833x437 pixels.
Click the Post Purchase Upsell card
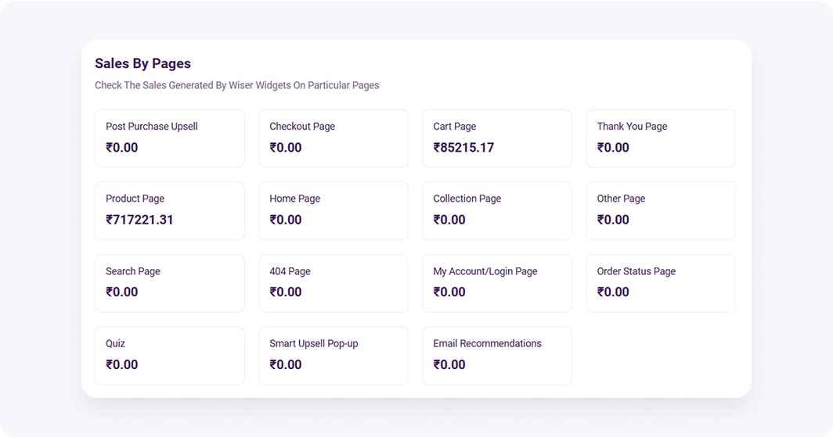tap(169, 138)
